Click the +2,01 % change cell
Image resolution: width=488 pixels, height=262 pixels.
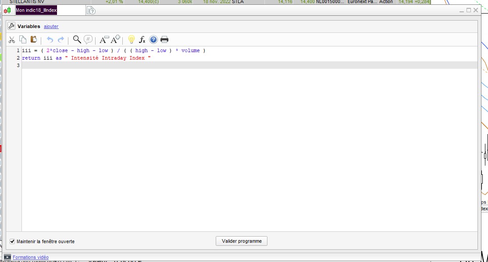click(114, 2)
